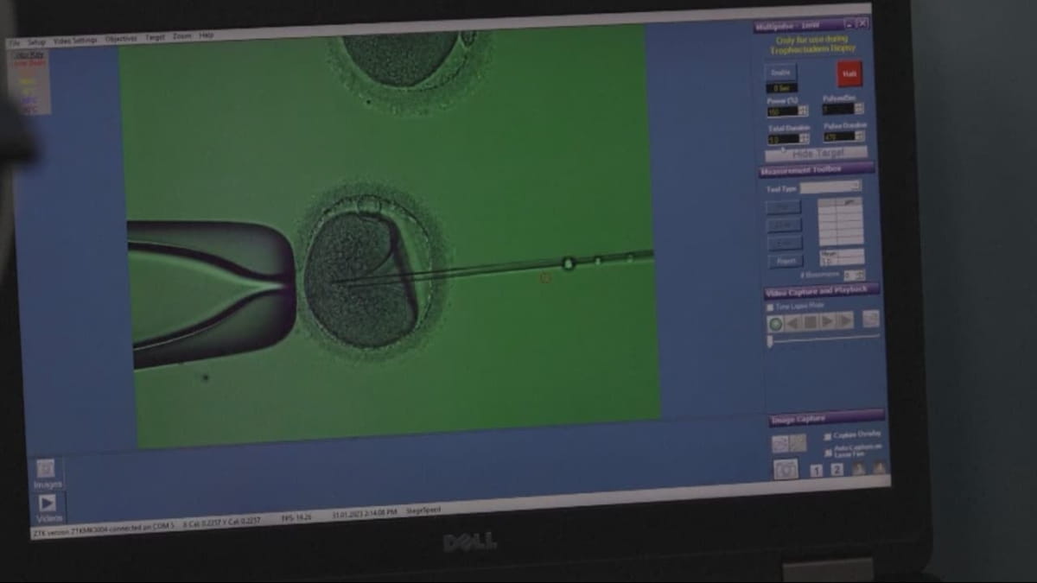The width and height of the screenshot is (1037, 583).
Task: Toggle Auto Capture on Laser Fire checkbox
Action: 828,452
